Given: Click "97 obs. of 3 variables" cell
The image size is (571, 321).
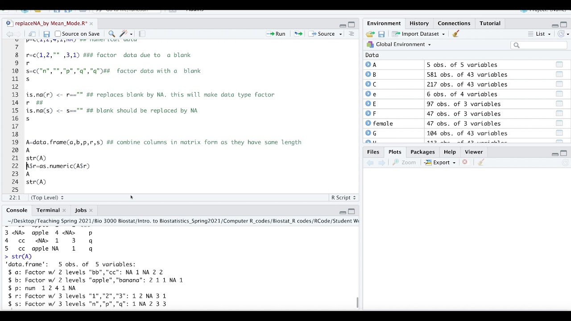Looking at the screenshot, I should (463, 104).
